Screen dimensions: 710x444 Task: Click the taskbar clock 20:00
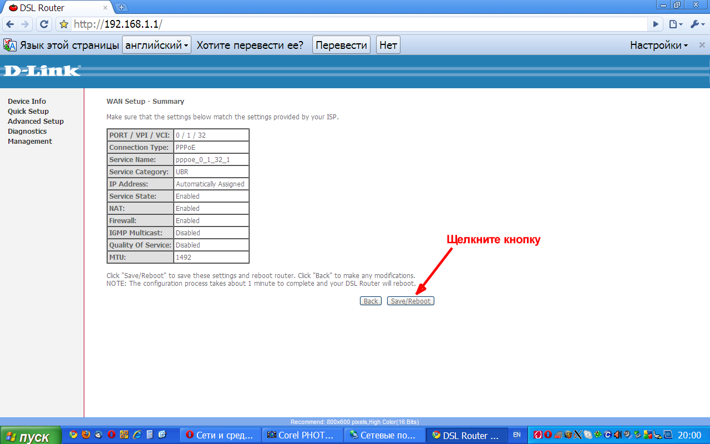point(689,435)
